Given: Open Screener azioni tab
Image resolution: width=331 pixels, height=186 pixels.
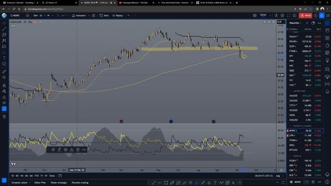Looking at the screenshot, I should pyautogui.click(x=20, y=182).
